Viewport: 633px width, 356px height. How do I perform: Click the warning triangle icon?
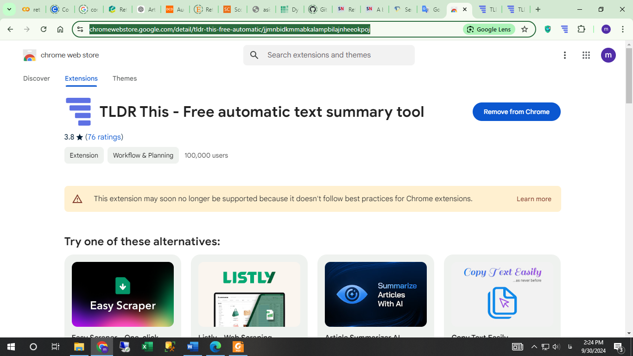pyautogui.click(x=77, y=199)
